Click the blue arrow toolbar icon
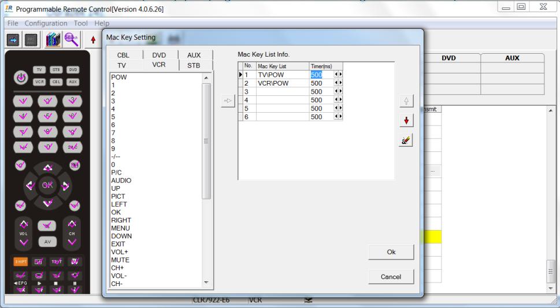The width and height of the screenshot is (560, 308). click(13, 40)
